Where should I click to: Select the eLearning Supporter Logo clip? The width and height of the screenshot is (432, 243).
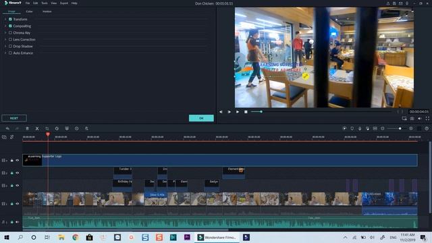click(x=220, y=160)
